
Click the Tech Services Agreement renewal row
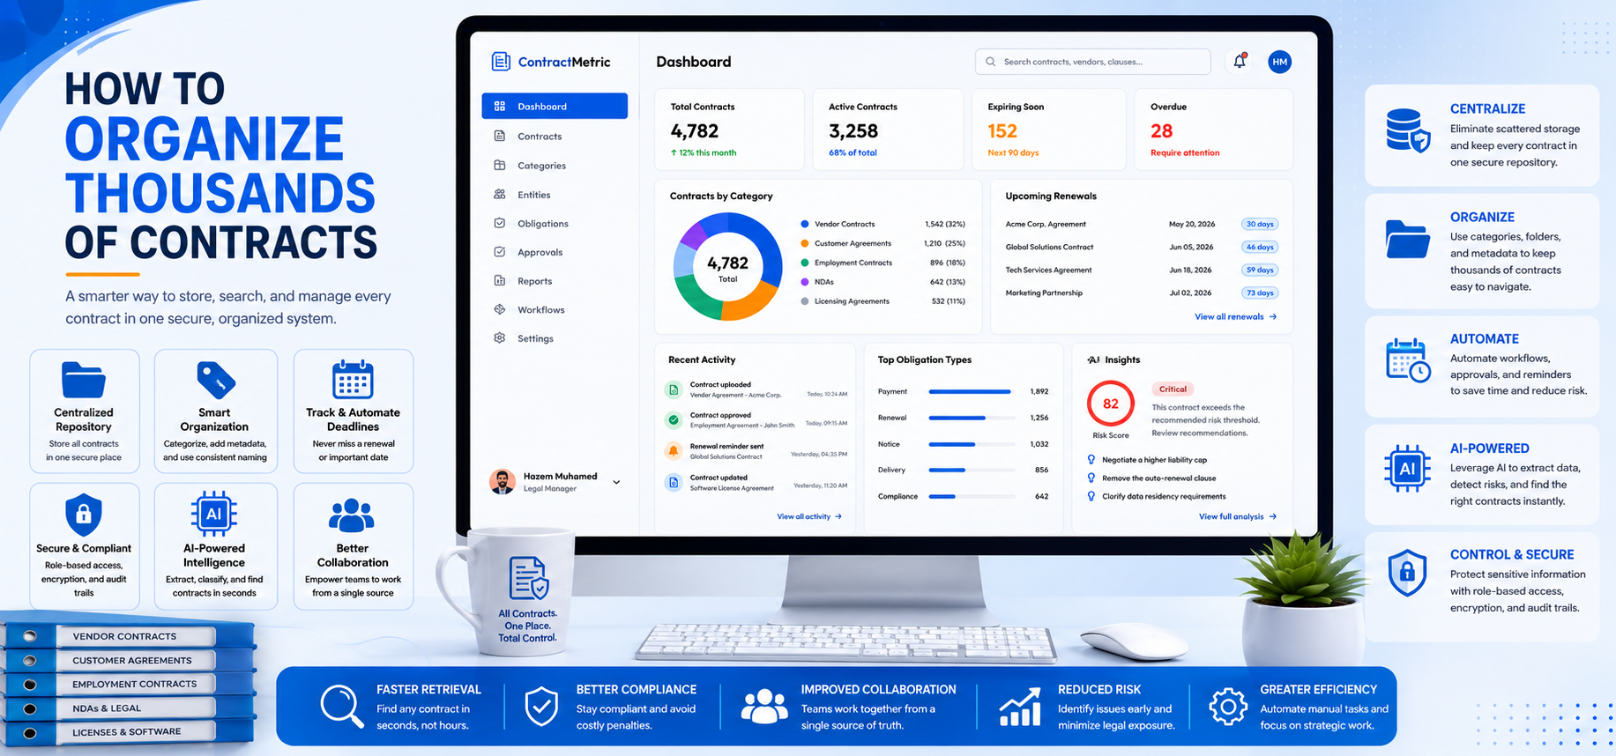coord(1142,271)
